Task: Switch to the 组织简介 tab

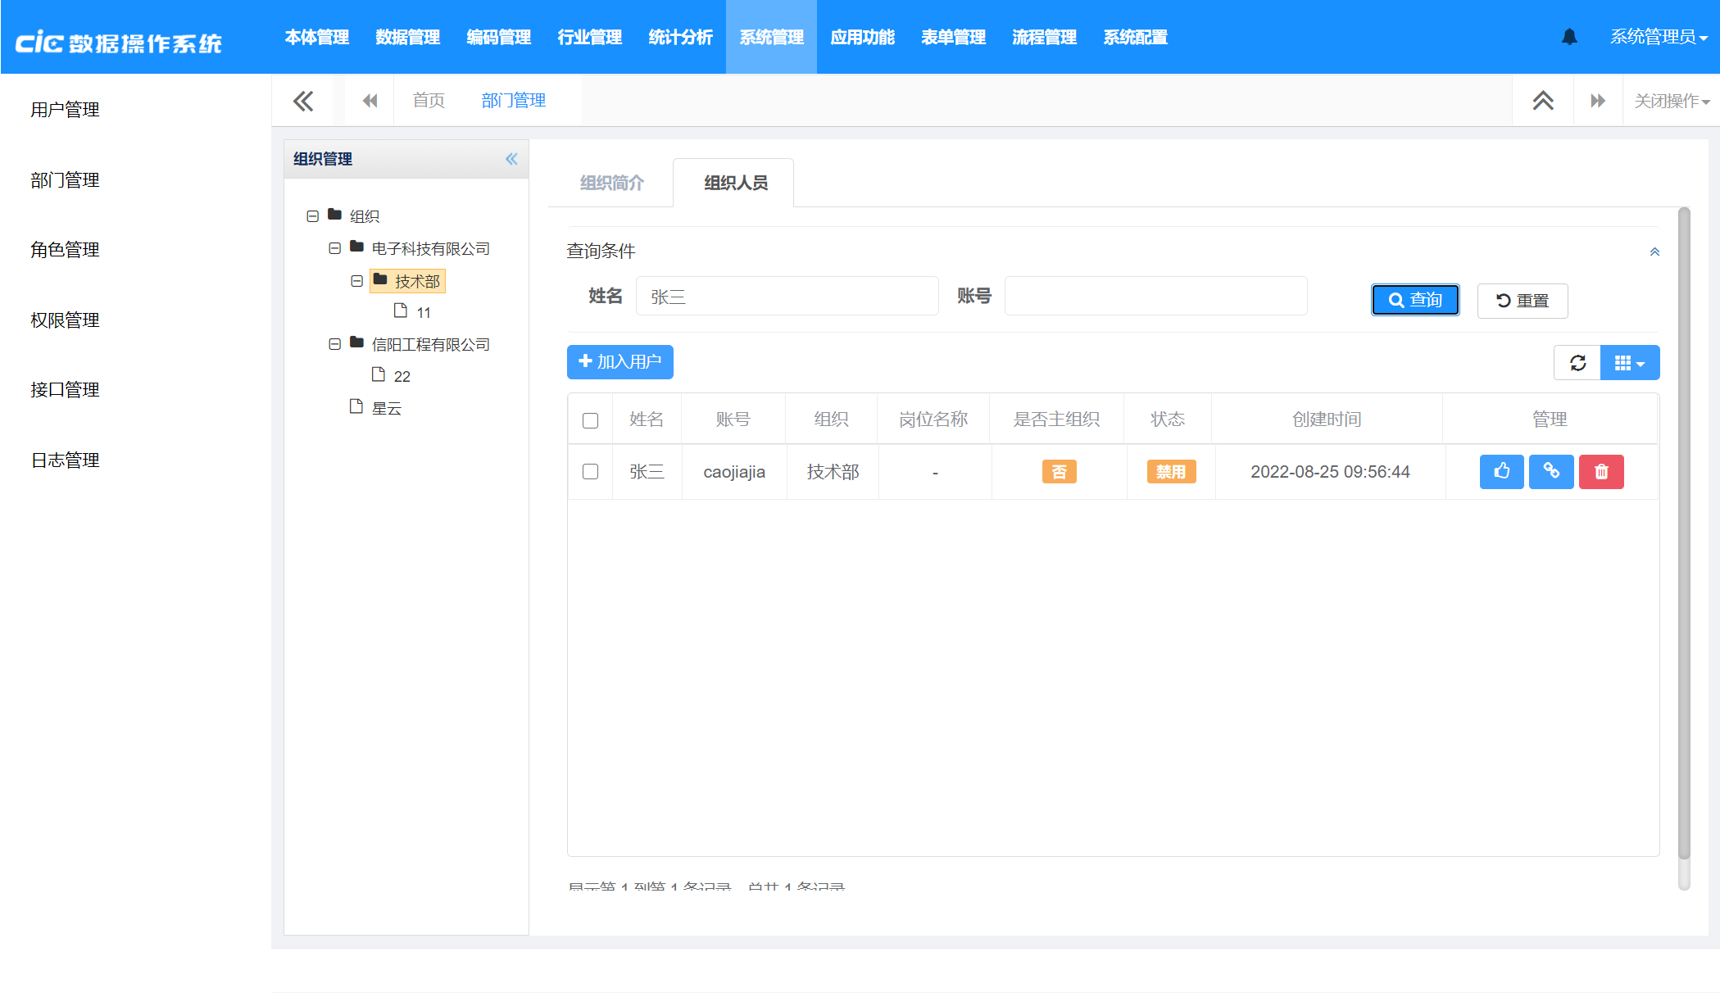Action: pos(611,183)
